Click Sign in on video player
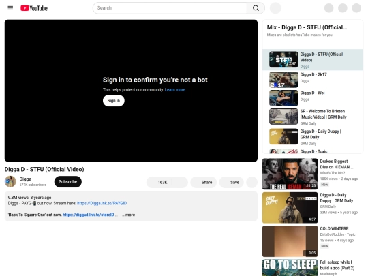 (114, 101)
